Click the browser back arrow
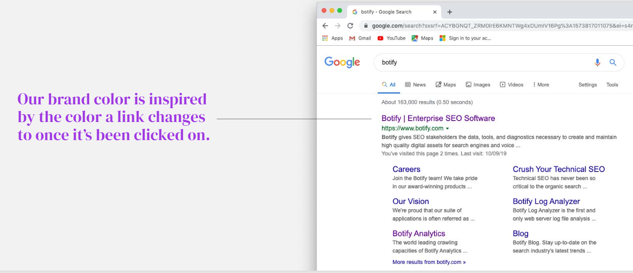 coord(325,26)
